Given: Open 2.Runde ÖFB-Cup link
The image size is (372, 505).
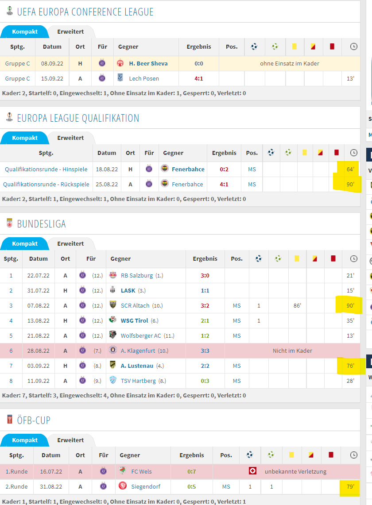Looking at the screenshot, I should (x=16, y=487).
